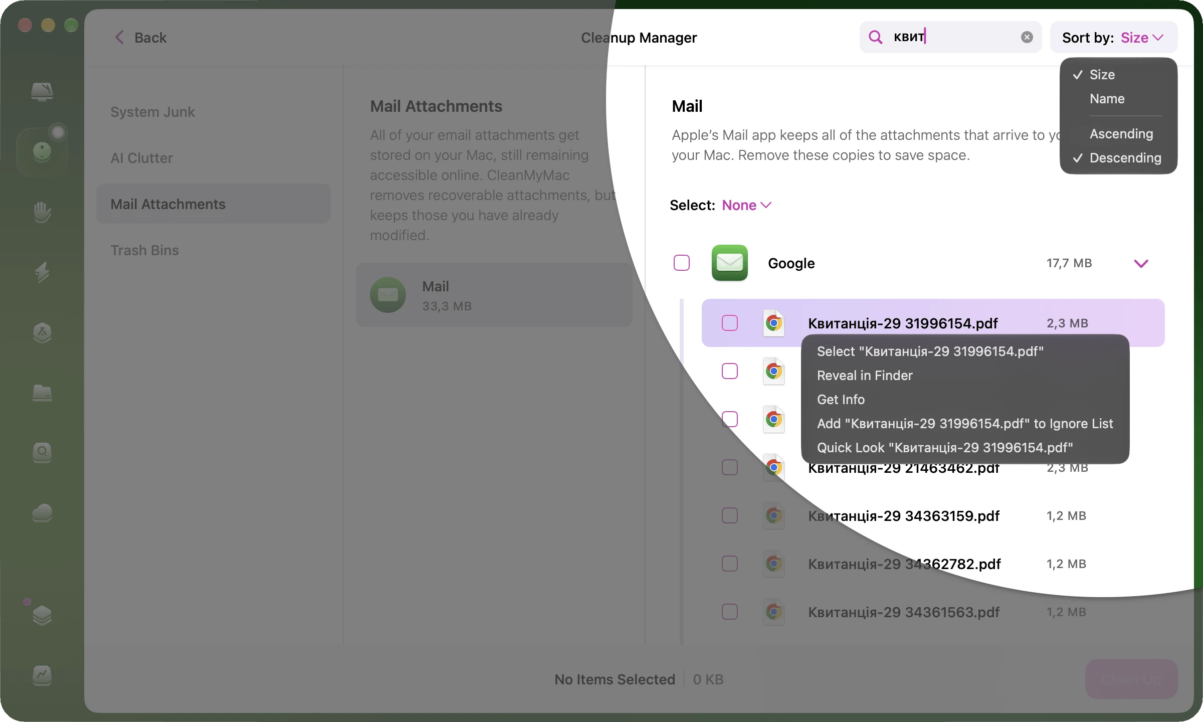Image resolution: width=1203 pixels, height=722 pixels.
Task: Open System Junk category
Action: pos(214,112)
